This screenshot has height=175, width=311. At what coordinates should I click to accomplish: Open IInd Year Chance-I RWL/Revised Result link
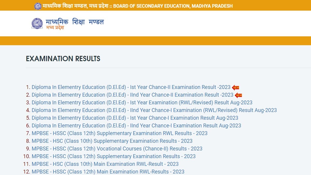(x=154, y=110)
